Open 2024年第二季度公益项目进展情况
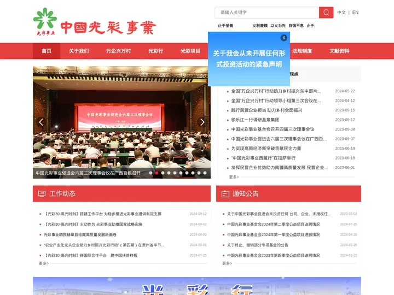Screen dimensions: 394x295 pos(274,225)
